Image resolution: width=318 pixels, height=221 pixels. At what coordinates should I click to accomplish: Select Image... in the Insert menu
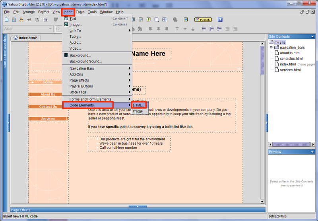97,25
